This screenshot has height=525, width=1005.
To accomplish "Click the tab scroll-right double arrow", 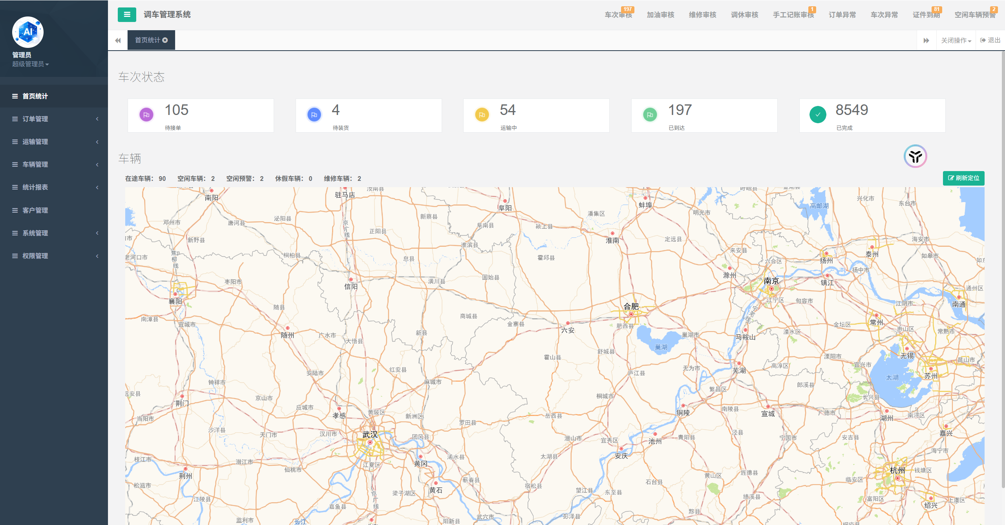I will (926, 40).
